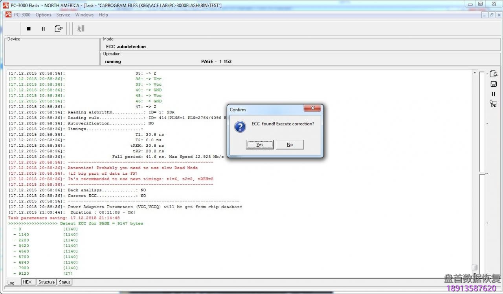Switch to the Status tab
The image size is (503, 294).
[64, 282]
